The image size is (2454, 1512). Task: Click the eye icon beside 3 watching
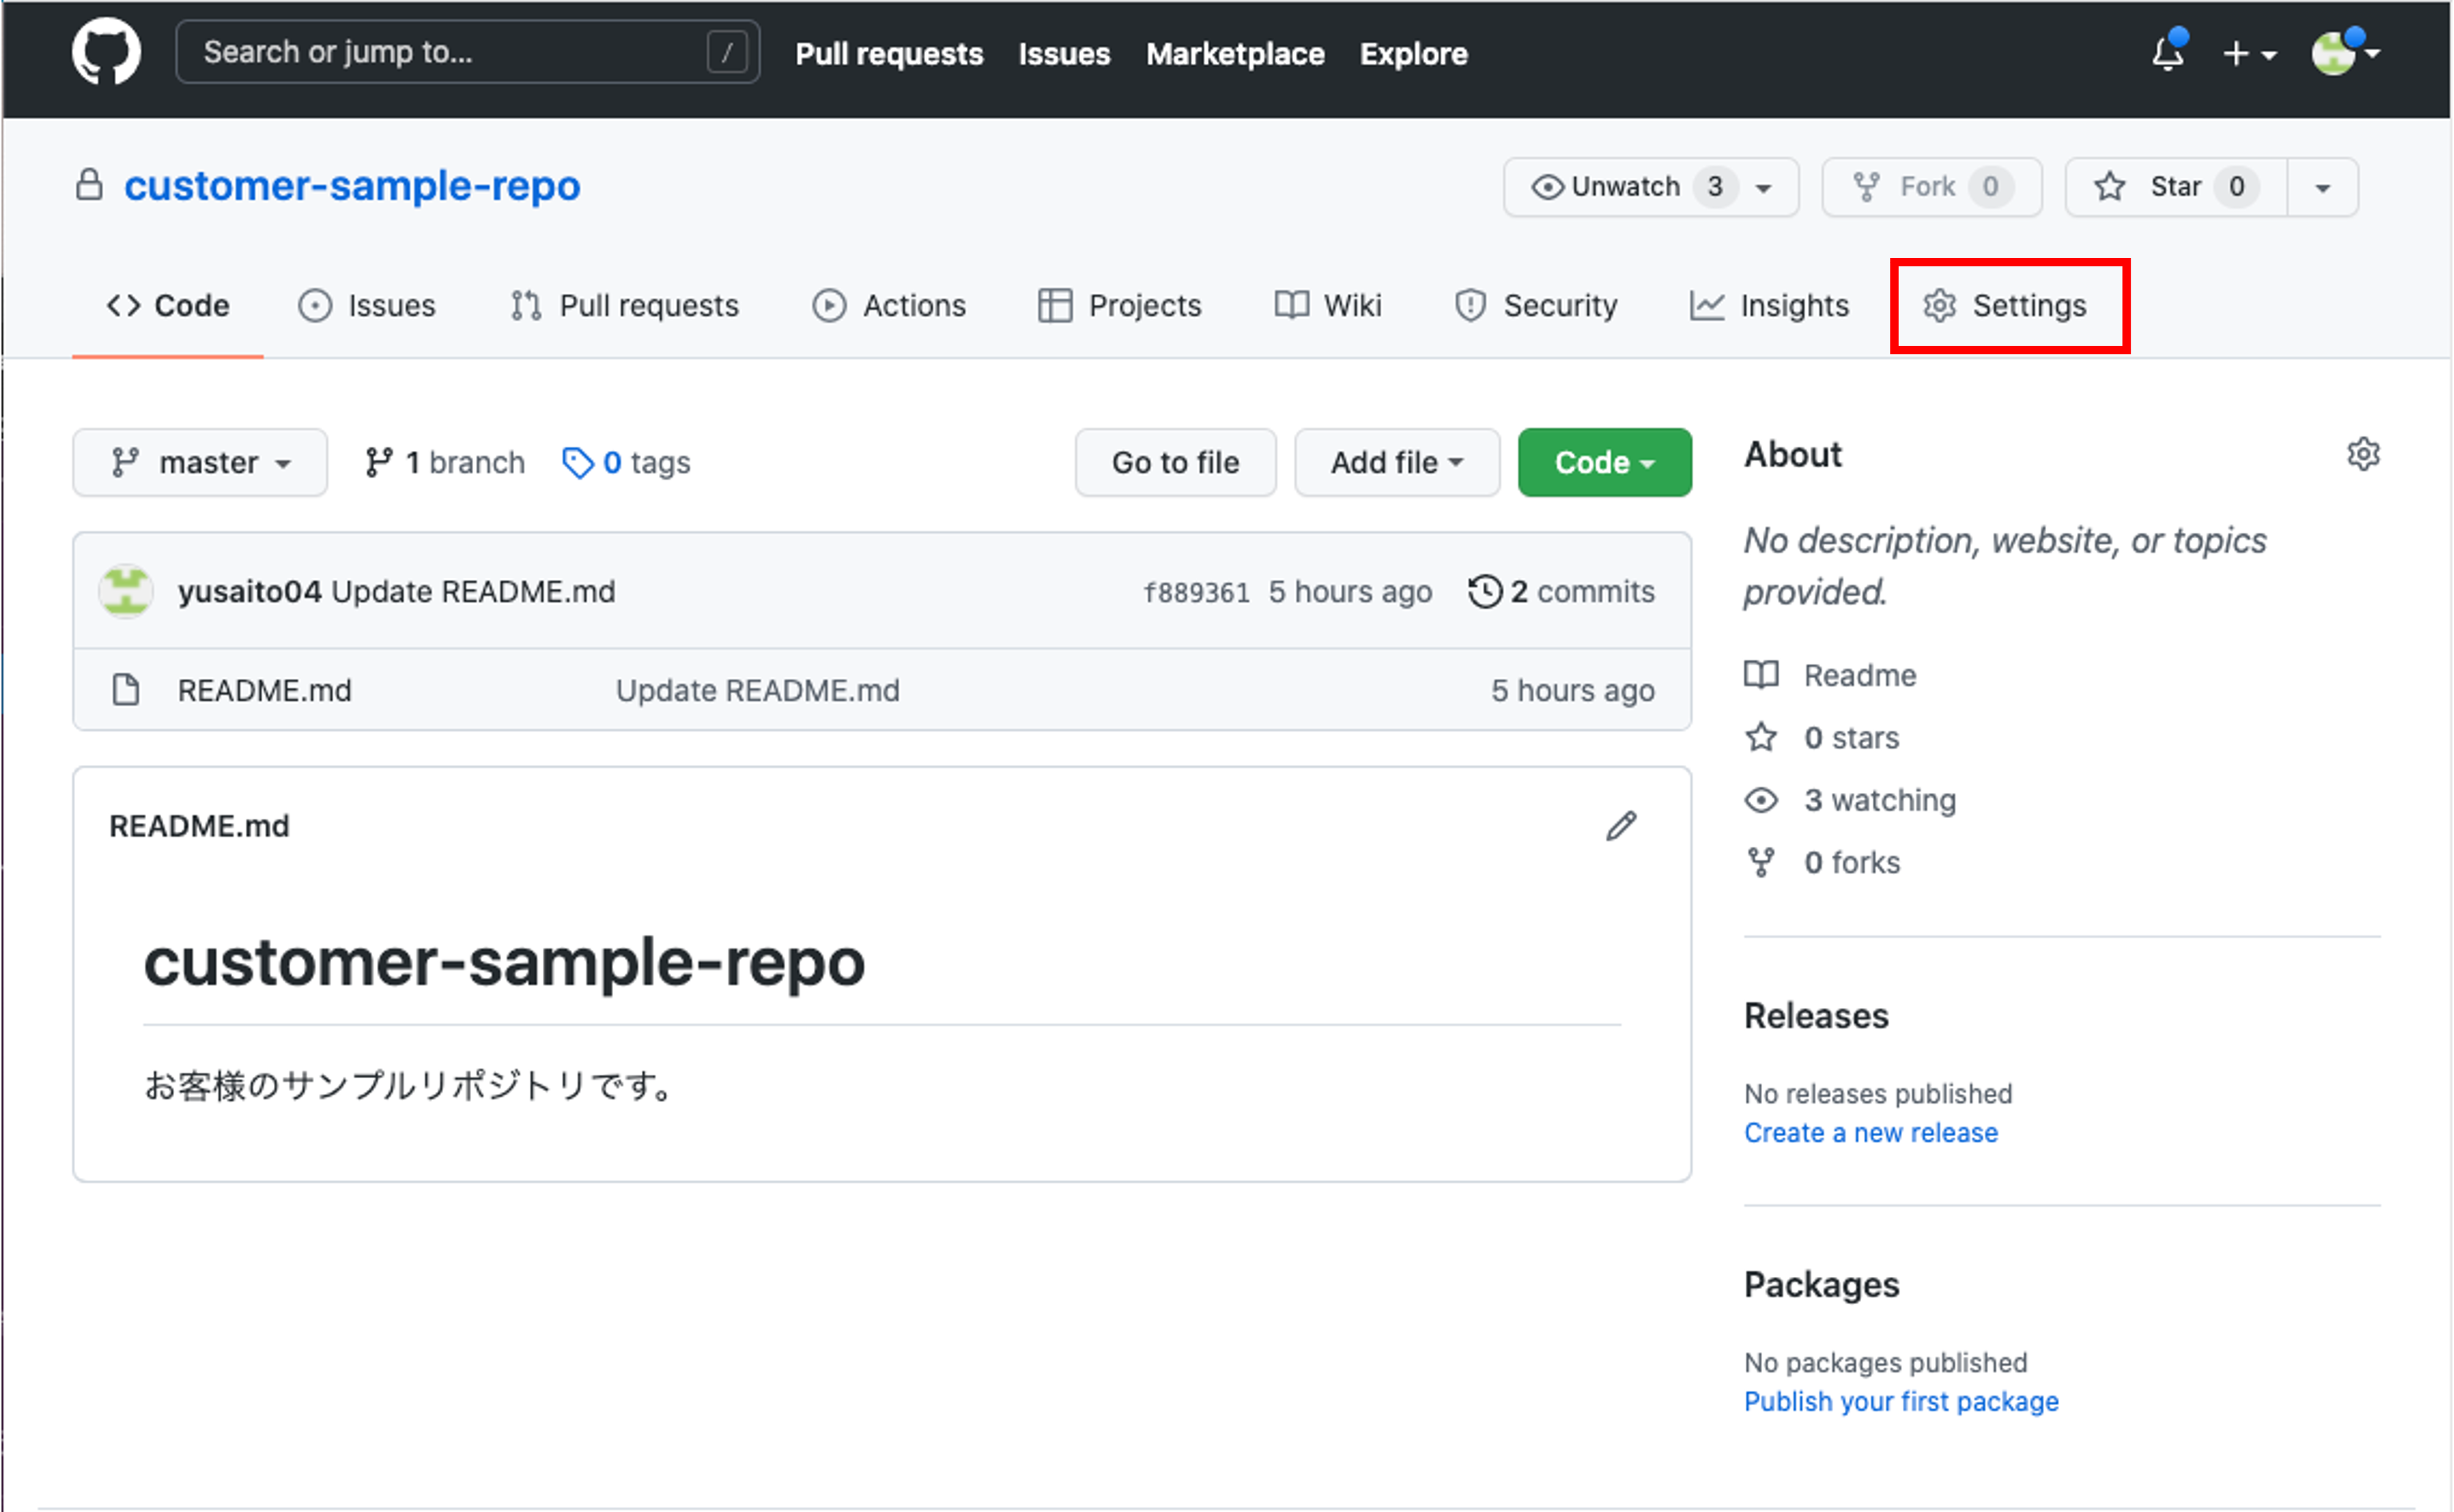click(1761, 800)
